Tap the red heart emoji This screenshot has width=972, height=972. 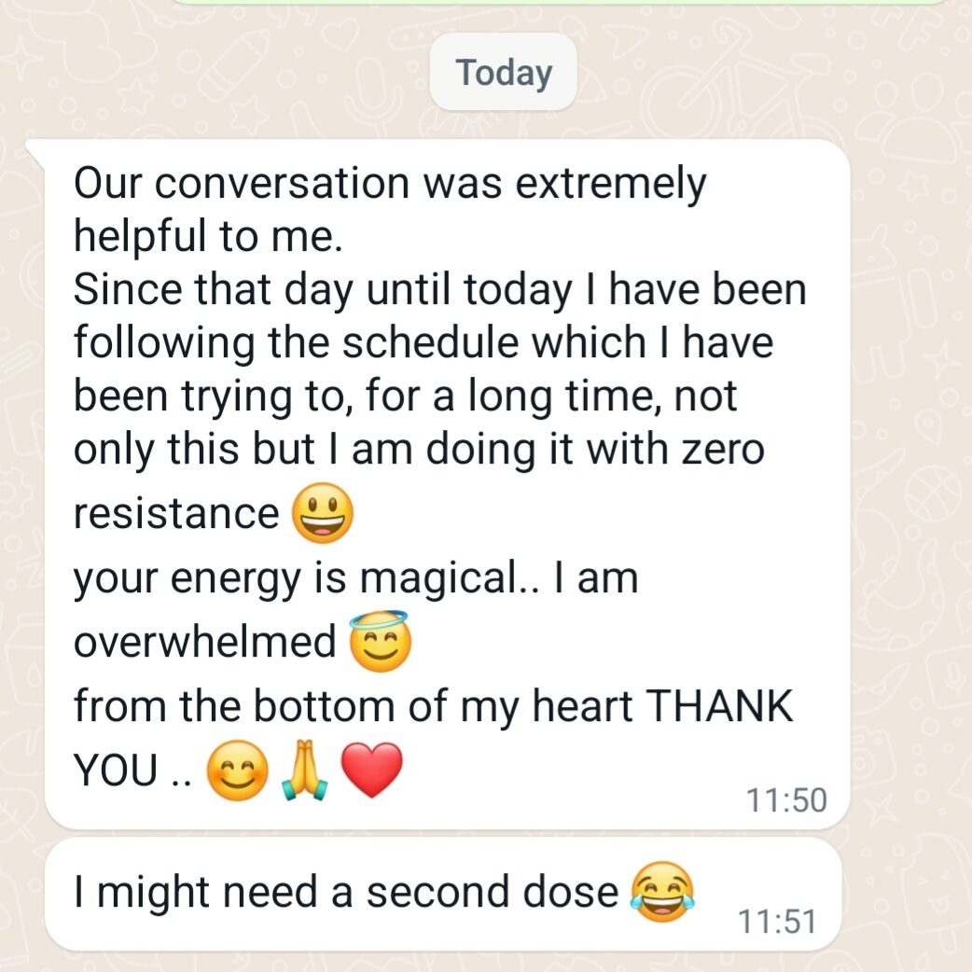372,770
